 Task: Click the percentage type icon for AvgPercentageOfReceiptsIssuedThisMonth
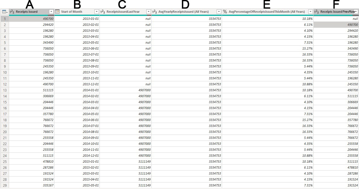[x=225, y=12]
